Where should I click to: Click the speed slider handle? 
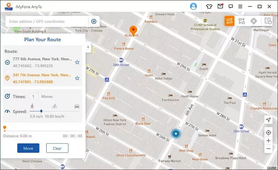[41, 111]
